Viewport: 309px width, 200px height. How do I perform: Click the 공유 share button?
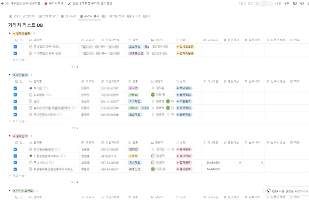pos(287,3)
